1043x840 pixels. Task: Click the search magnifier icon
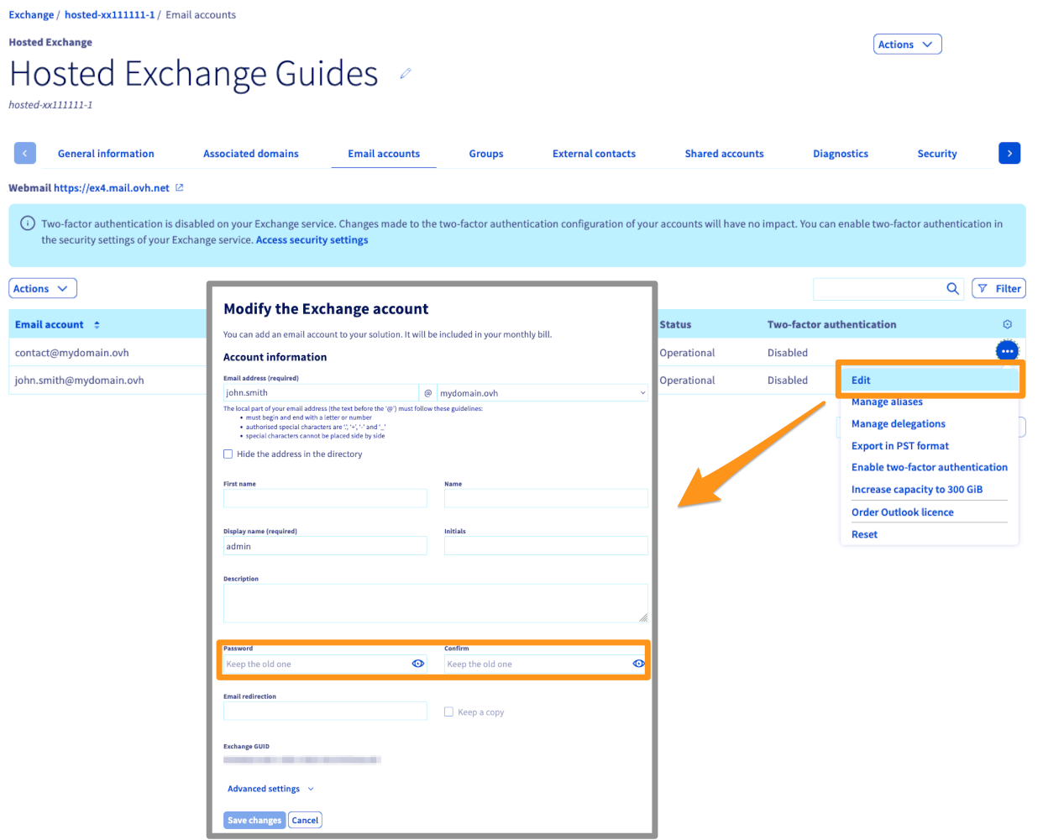(952, 289)
